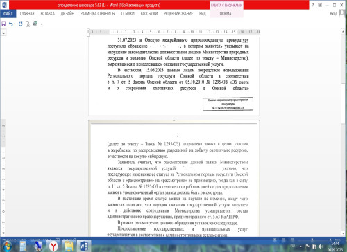This screenshot has height=252, width=347.
Task: Open the Windows Start menu
Action: pyautogui.click(x=7, y=246)
